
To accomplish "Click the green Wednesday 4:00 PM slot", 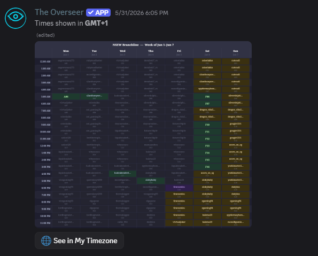I will 122,174.
